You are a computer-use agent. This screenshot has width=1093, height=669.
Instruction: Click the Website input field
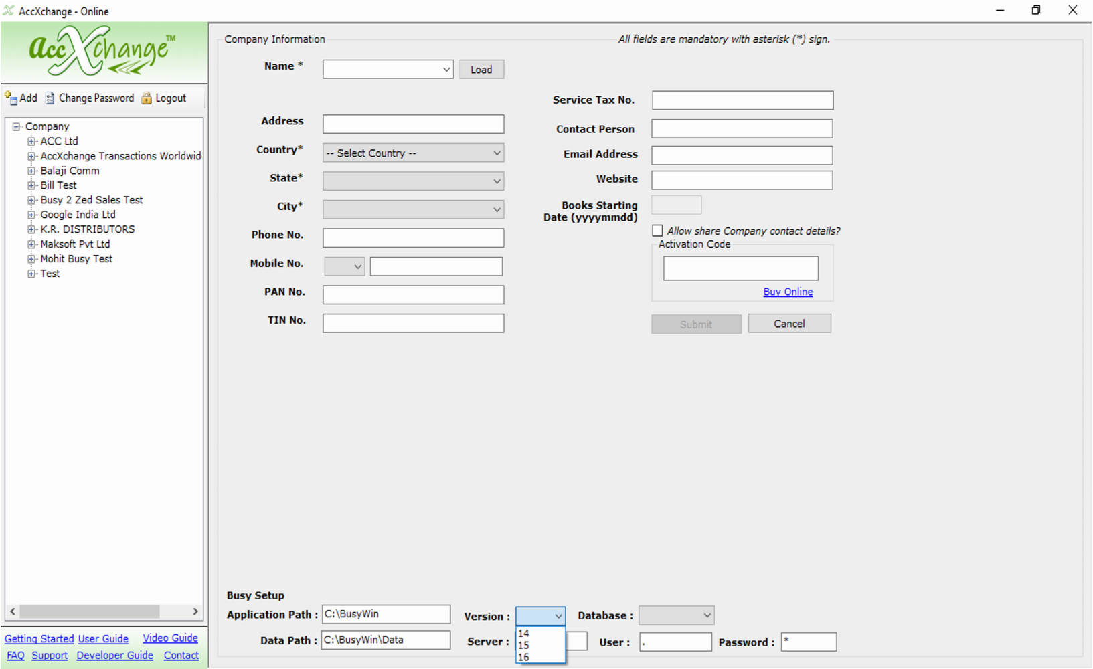[742, 180]
